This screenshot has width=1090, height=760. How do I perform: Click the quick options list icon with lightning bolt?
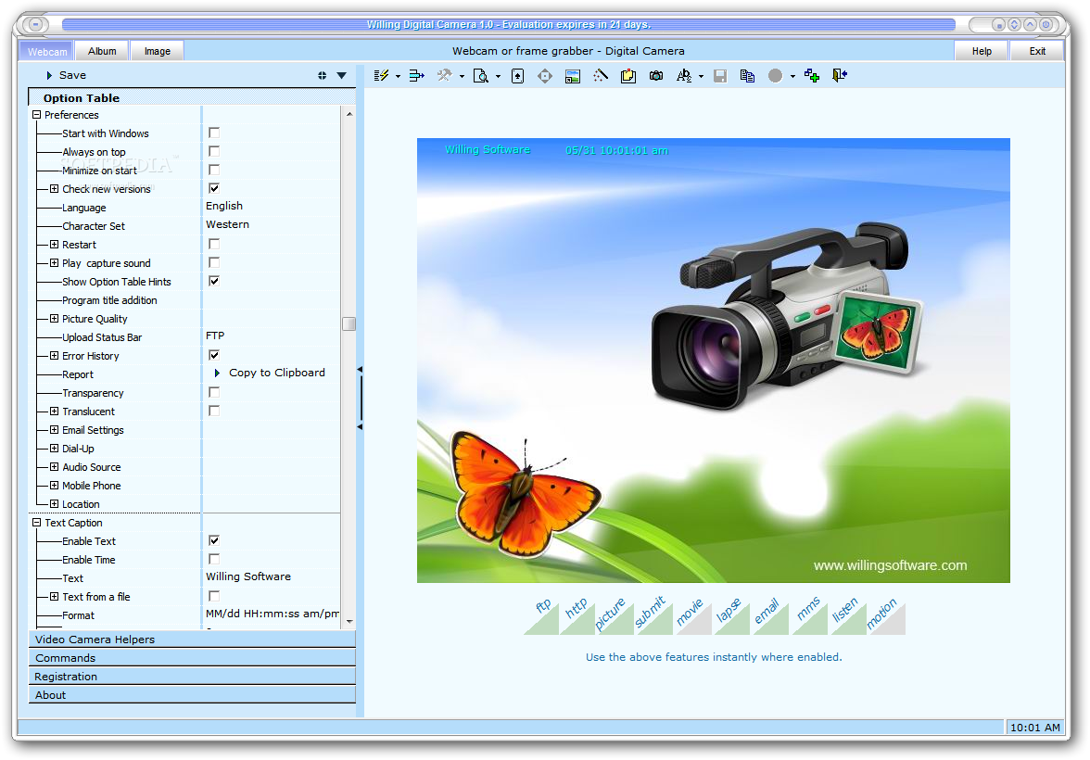[x=381, y=76]
